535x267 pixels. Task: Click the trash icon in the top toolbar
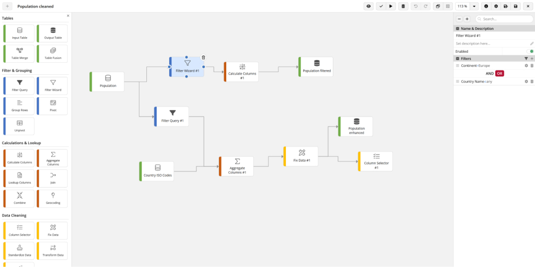click(403, 6)
